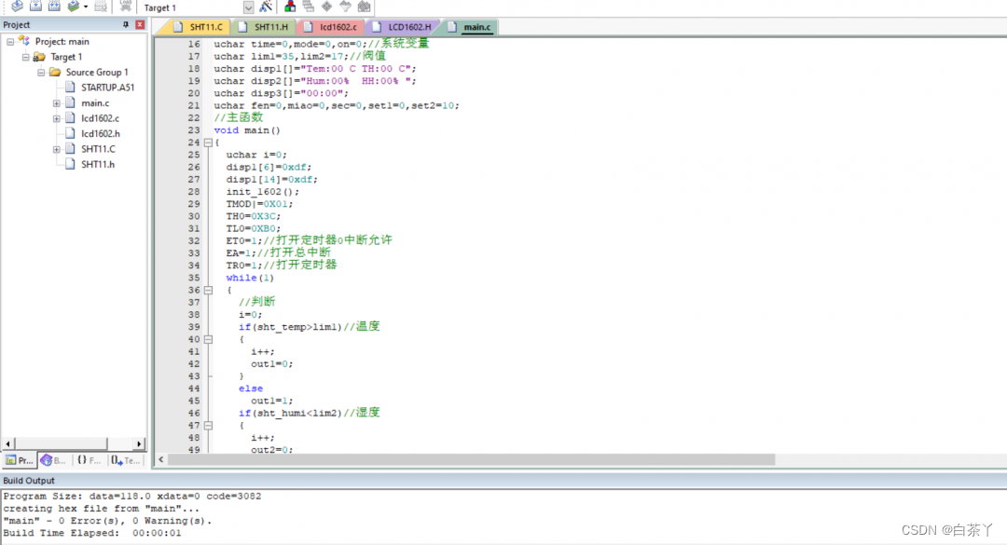Collapse the if-block fold at line 40

click(208, 340)
